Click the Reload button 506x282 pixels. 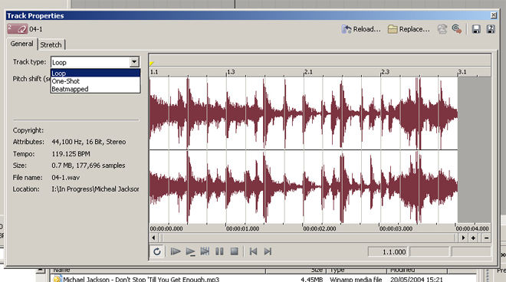point(361,29)
